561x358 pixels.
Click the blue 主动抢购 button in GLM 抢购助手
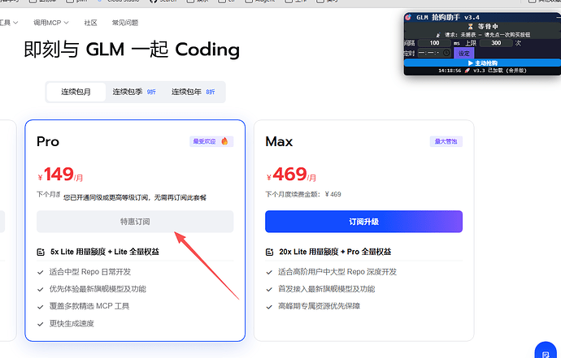pos(482,63)
